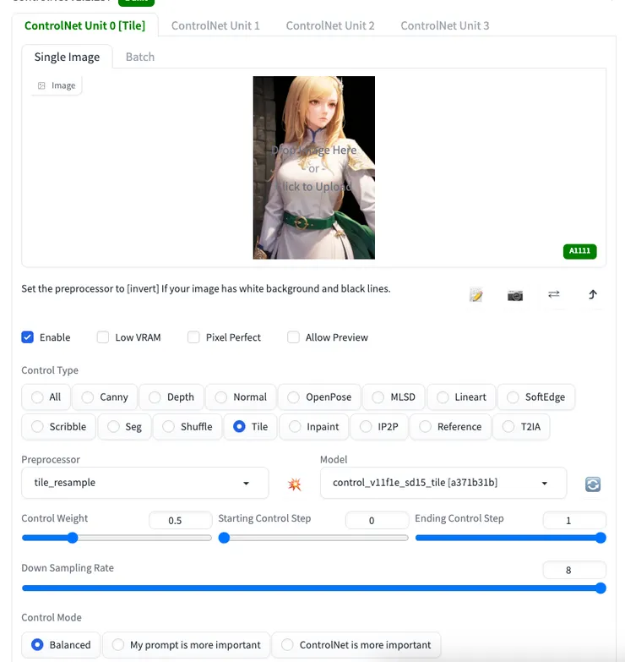Switch to ControlNet Unit 0 [Tile] tab

click(x=84, y=25)
